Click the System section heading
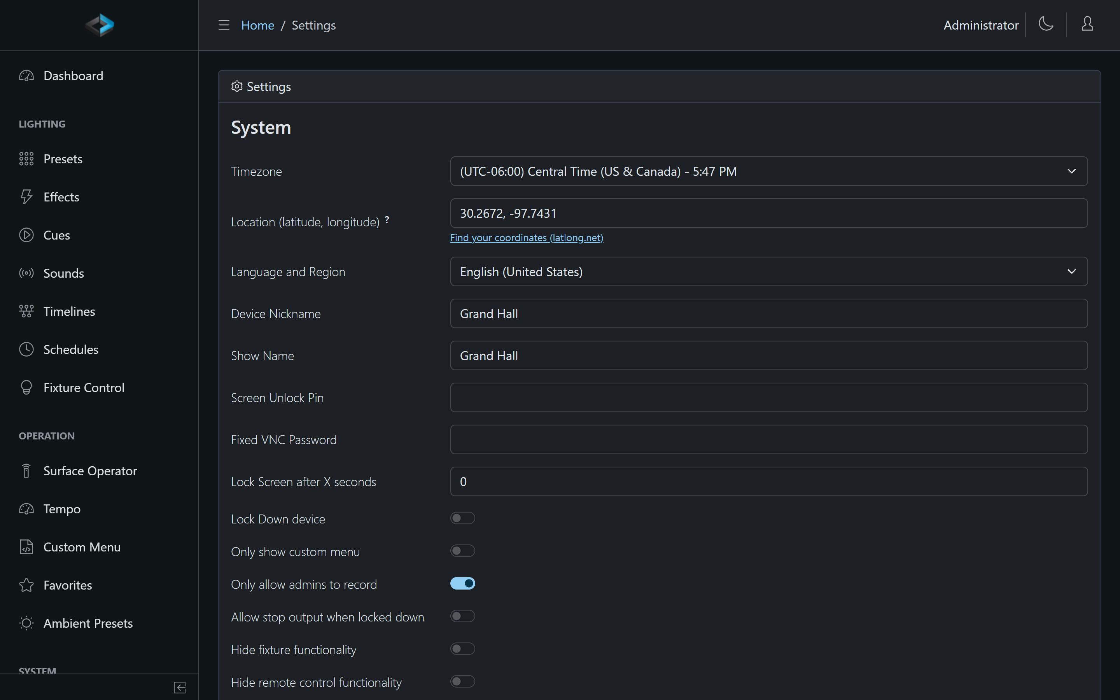This screenshot has width=1120, height=700. coord(261,127)
